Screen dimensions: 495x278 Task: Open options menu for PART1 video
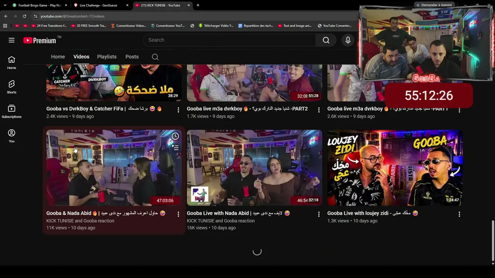(x=459, y=110)
